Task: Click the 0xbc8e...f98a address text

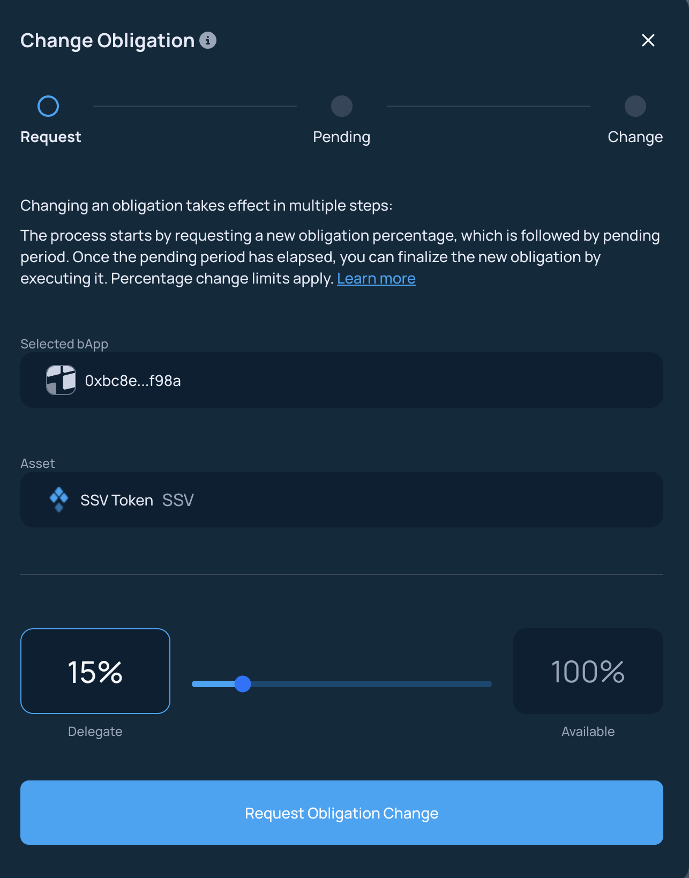Action: pos(133,381)
